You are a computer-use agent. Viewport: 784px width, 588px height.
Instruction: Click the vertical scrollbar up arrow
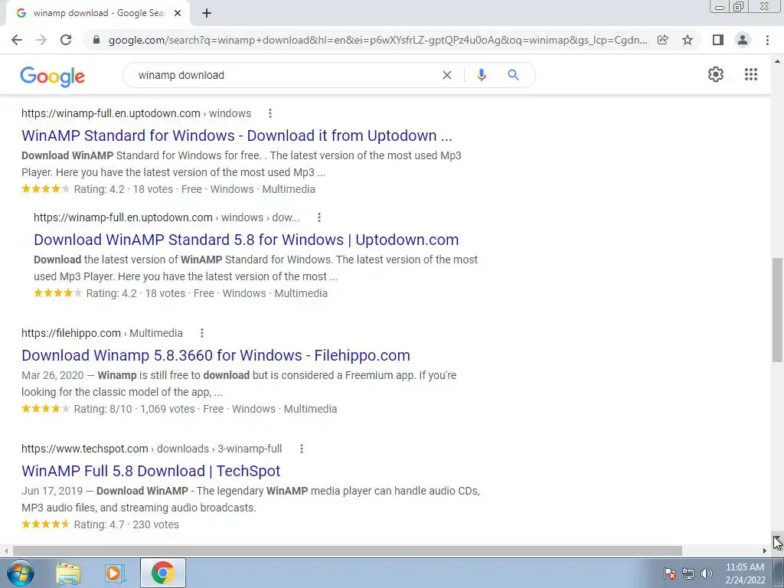777,61
